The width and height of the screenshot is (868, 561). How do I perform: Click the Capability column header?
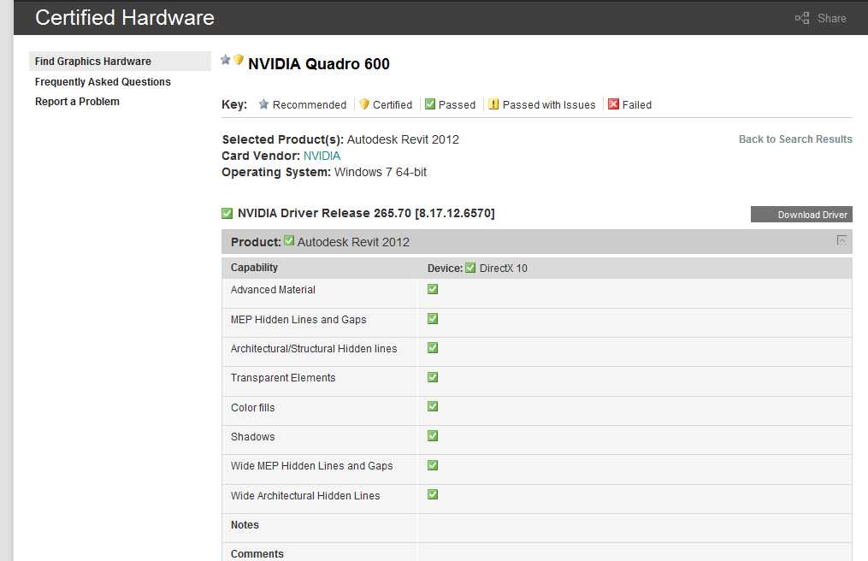pos(254,268)
